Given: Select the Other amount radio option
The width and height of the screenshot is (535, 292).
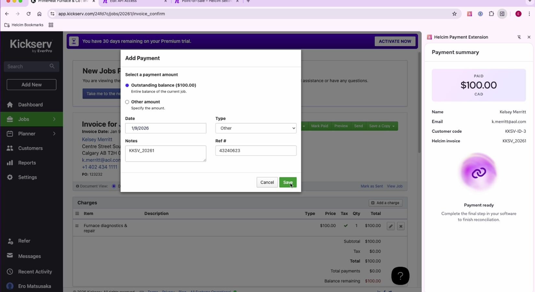Looking at the screenshot, I should [127, 102].
